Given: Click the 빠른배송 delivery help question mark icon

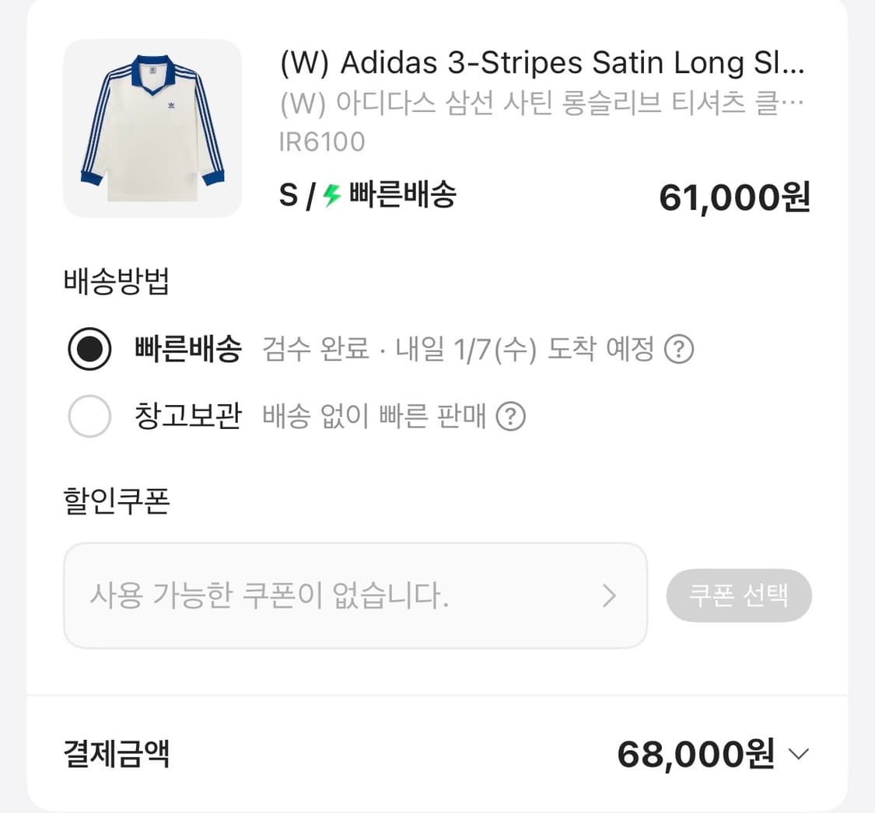Looking at the screenshot, I should click(x=680, y=350).
